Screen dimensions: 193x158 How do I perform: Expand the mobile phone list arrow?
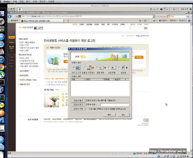[x=127, y=68]
